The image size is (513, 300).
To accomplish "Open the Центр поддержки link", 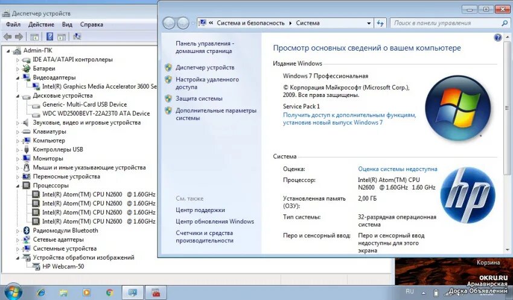I will (200, 210).
